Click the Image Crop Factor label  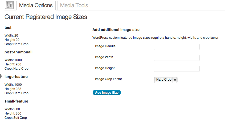pyautogui.click(x=108, y=79)
